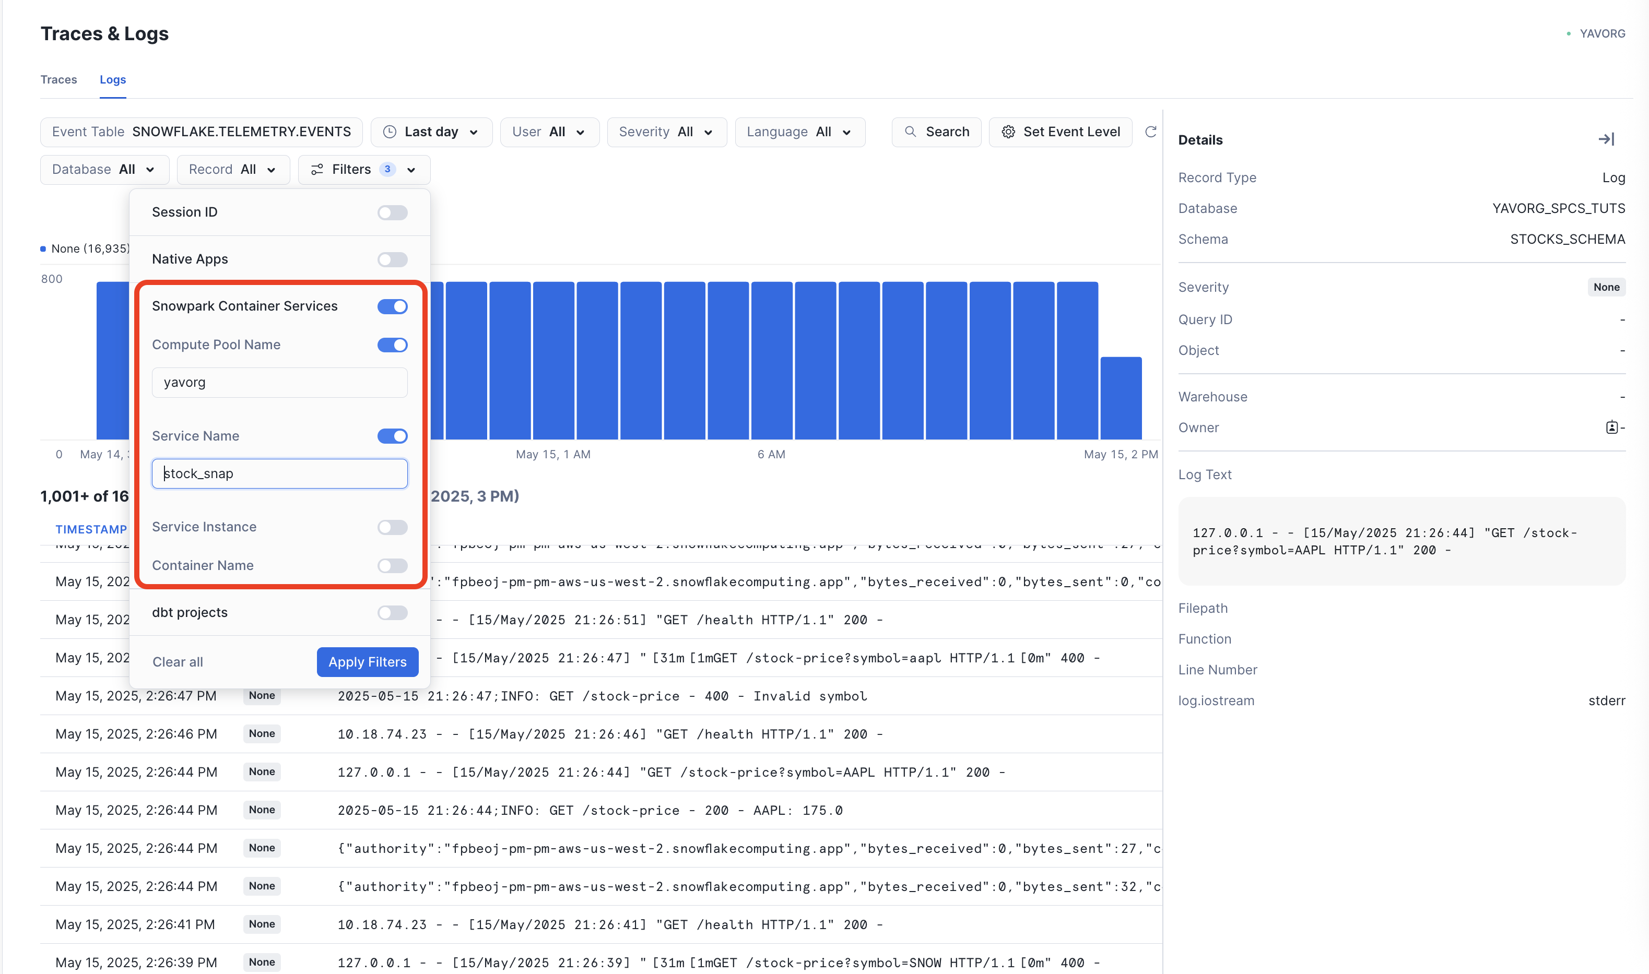Select the Logs tab
The image size is (1649, 974).
[113, 79]
